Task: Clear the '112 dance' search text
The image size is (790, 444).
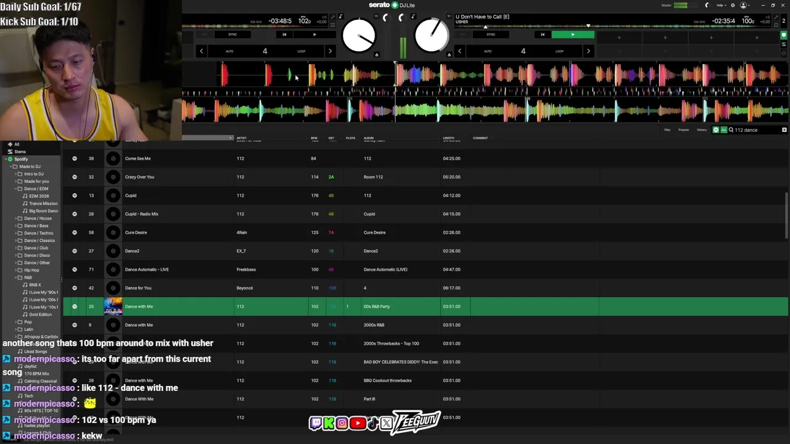Action: click(x=784, y=130)
